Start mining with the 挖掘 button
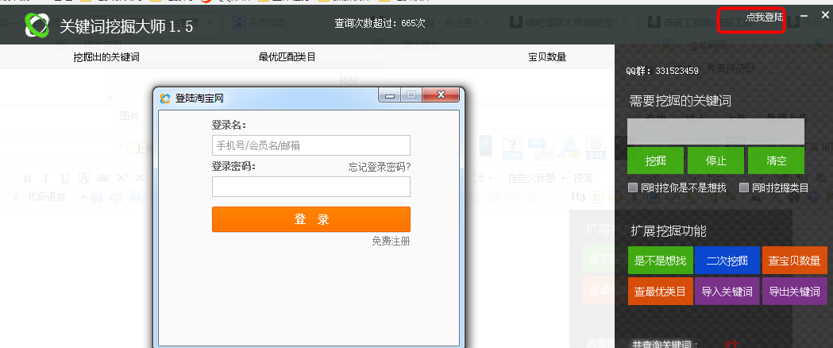 coord(656,160)
